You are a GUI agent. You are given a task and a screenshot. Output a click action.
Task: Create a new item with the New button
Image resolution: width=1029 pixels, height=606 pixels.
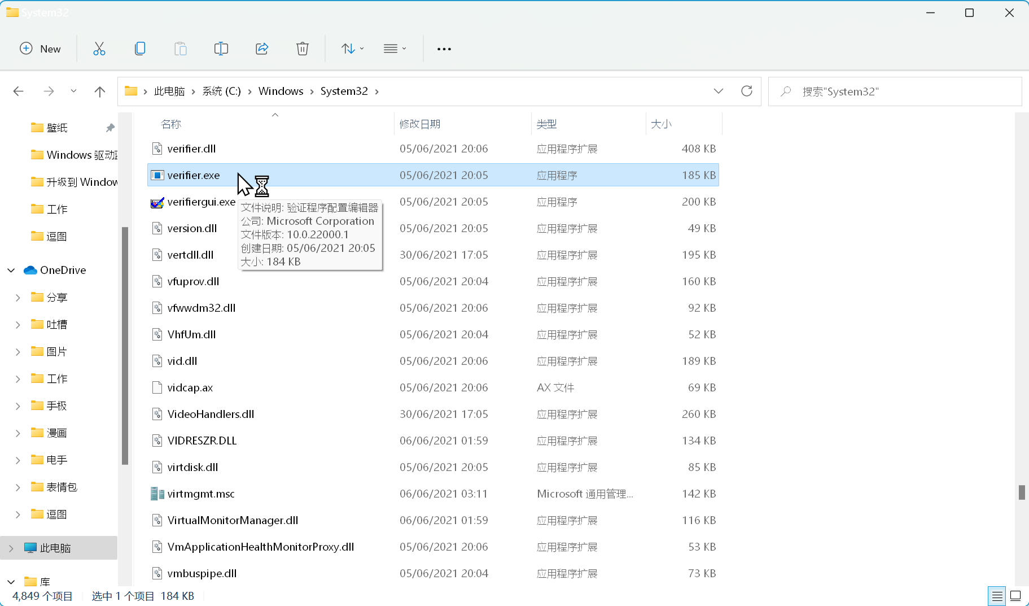40,49
